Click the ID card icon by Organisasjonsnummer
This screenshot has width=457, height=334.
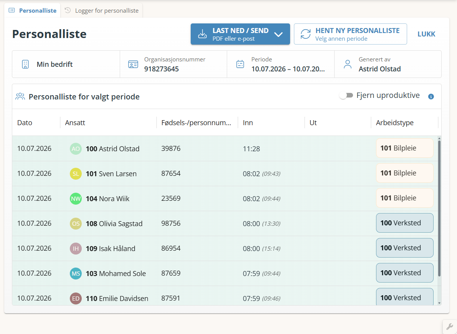(x=133, y=64)
